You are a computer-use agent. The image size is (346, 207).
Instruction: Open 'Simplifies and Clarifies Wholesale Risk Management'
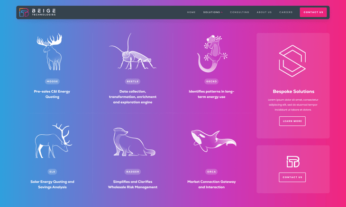133,184
